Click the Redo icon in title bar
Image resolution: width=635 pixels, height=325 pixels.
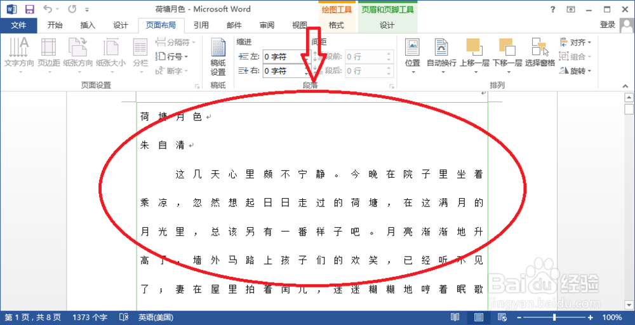pos(72,9)
